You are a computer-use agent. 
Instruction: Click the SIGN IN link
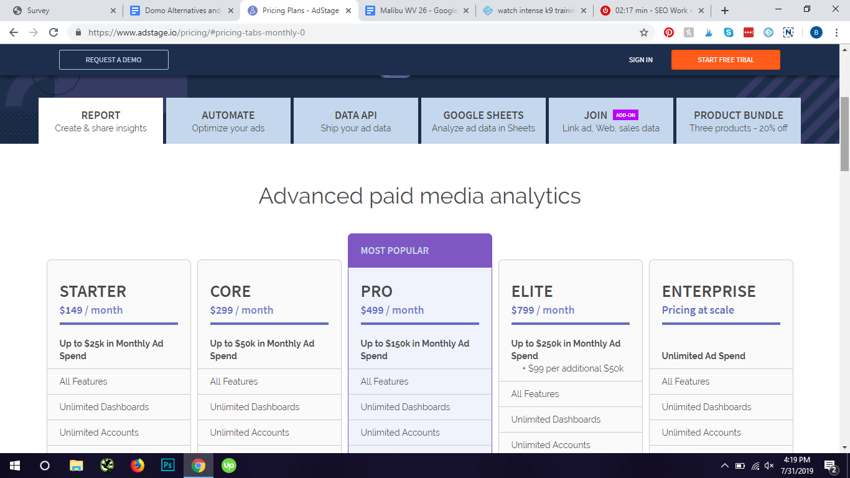pos(640,60)
